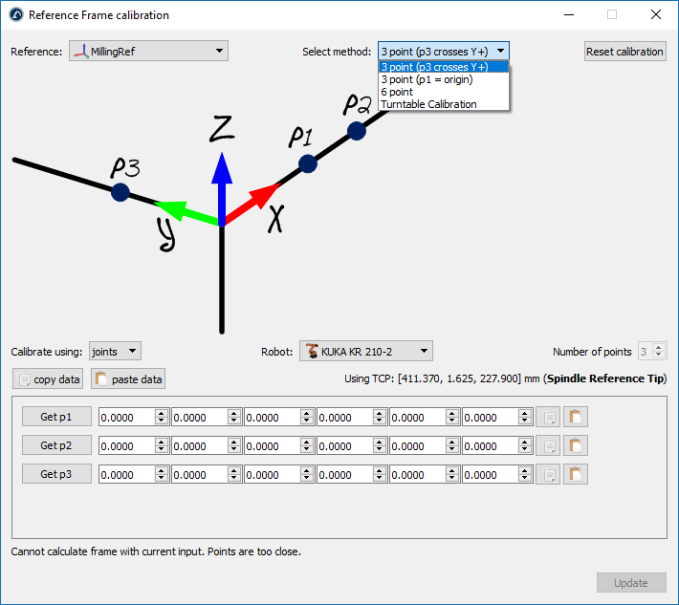The width and height of the screenshot is (679, 605).
Task: Click the copy icon in the p3 row
Action: tap(548, 474)
